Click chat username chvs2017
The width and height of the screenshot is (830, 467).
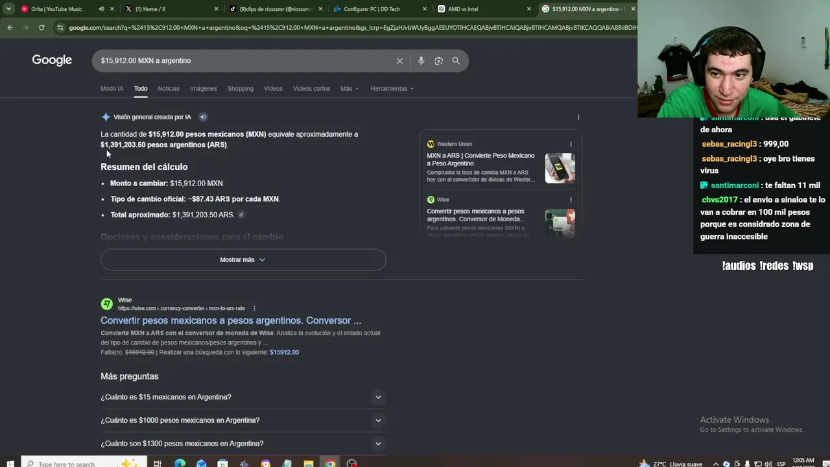[719, 200]
